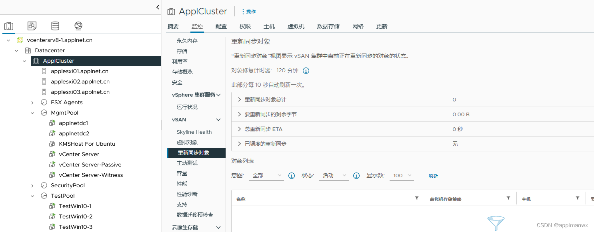Image resolution: width=594 pixels, height=232 pixels.
Task: Click the info icon next to object repair timer
Action: 306,71
